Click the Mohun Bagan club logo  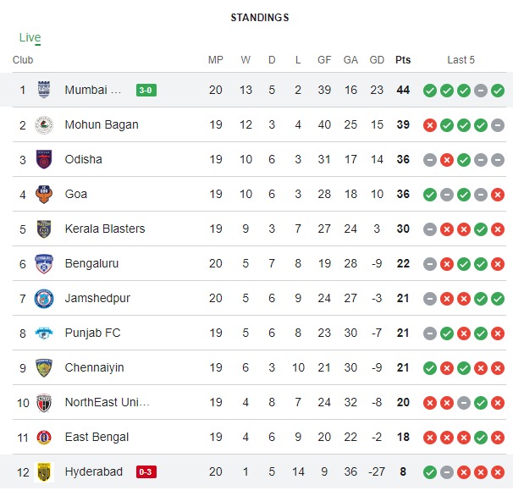[x=43, y=124]
